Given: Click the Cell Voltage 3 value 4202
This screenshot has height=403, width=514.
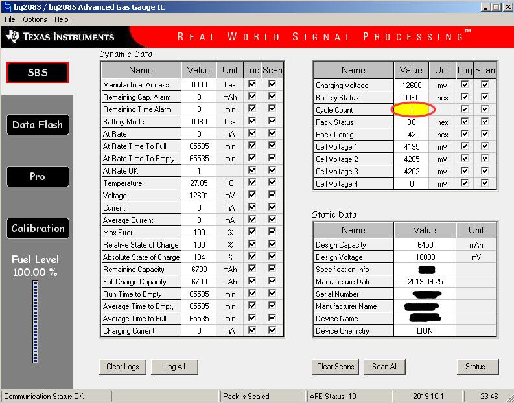Looking at the screenshot, I should tap(412, 171).
